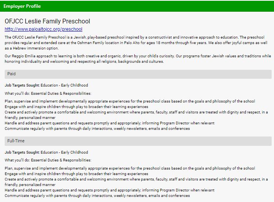Click "Engage with and inspire children" under Full-Time

pos(77,174)
